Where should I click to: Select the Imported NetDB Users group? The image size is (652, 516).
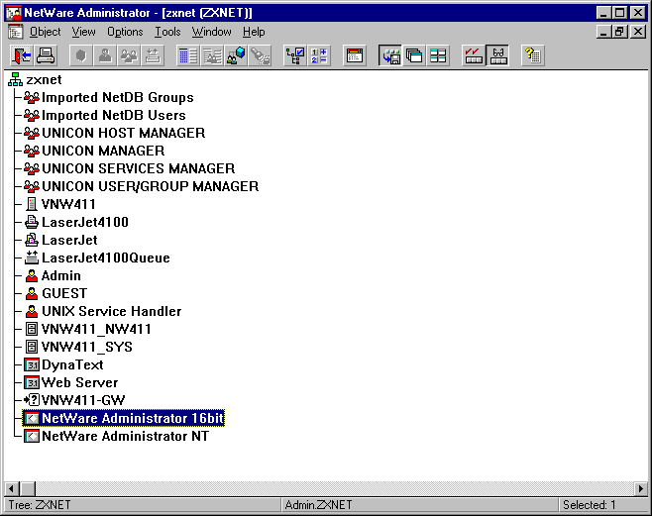105,115
